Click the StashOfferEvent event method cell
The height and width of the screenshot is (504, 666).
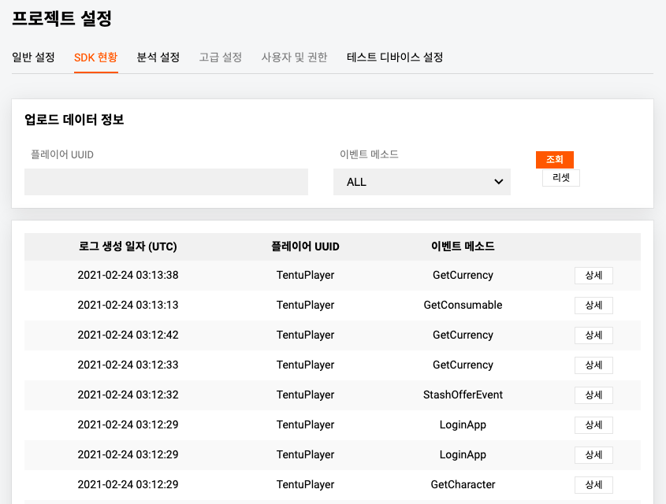tap(463, 395)
